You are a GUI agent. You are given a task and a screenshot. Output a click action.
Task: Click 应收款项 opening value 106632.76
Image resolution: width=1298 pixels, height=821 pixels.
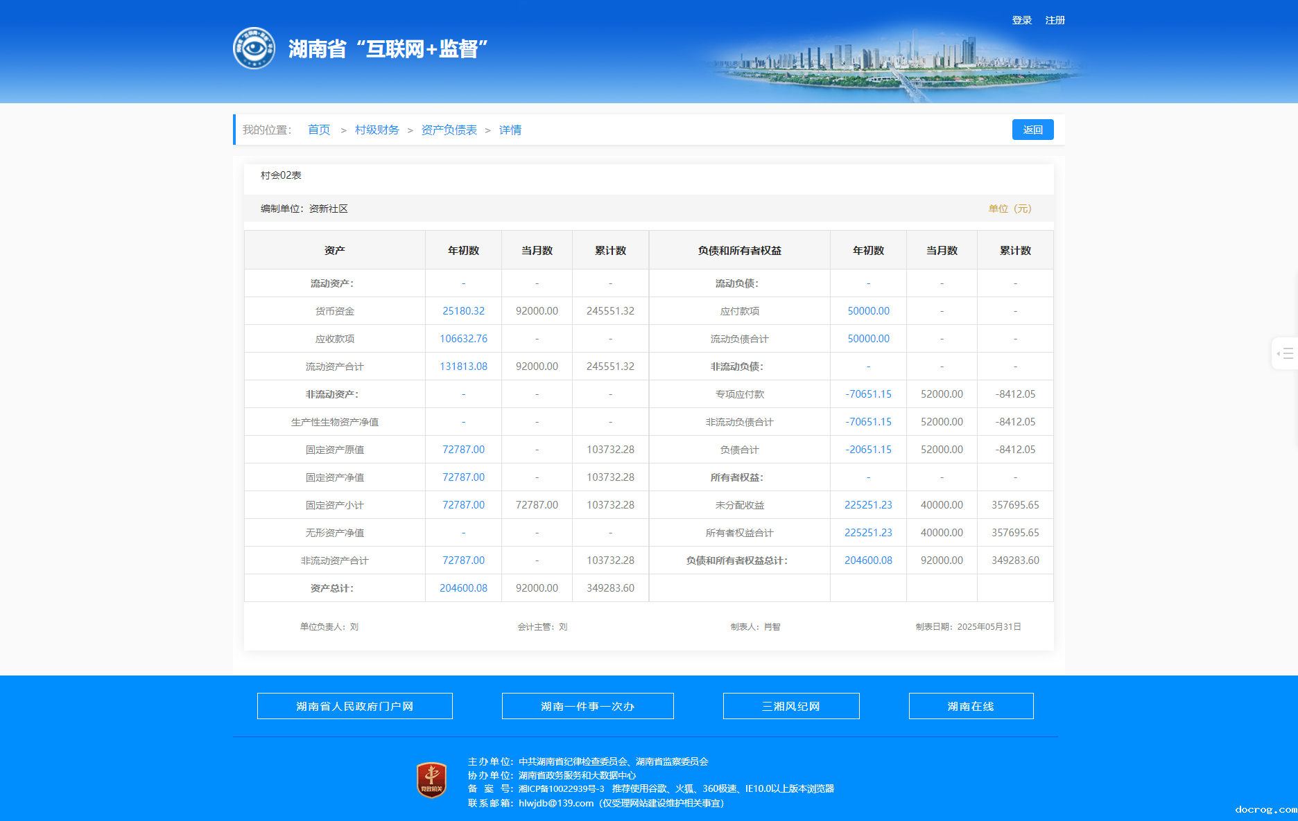click(463, 339)
